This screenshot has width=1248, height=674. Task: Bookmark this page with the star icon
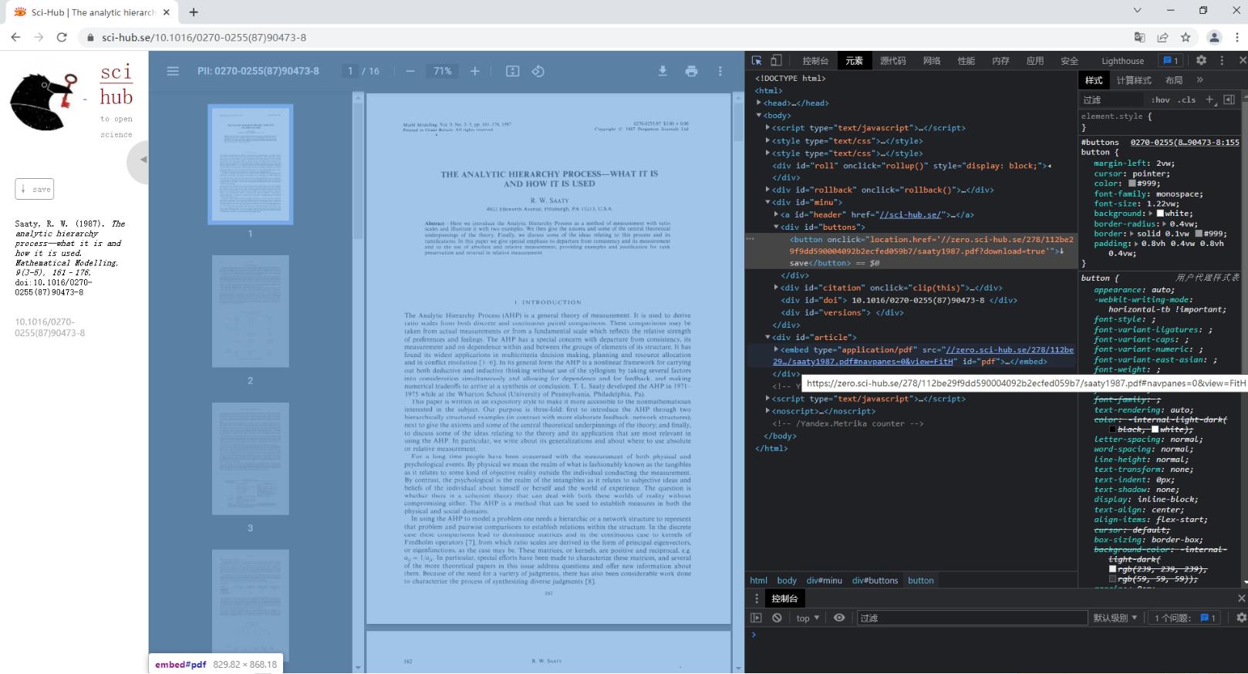point(1186,37)
